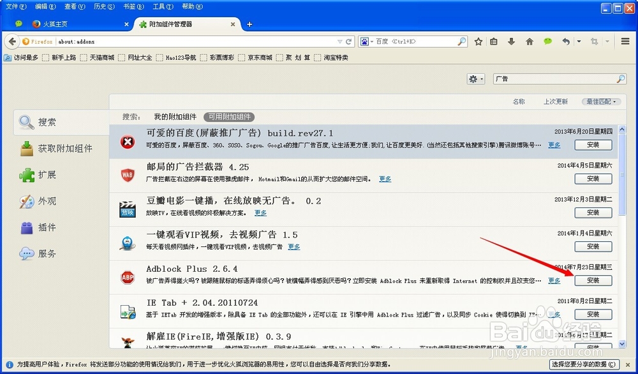638x374 pixels.
Task: Open the downloads arrow icon
Action: (x=512, y=41)
